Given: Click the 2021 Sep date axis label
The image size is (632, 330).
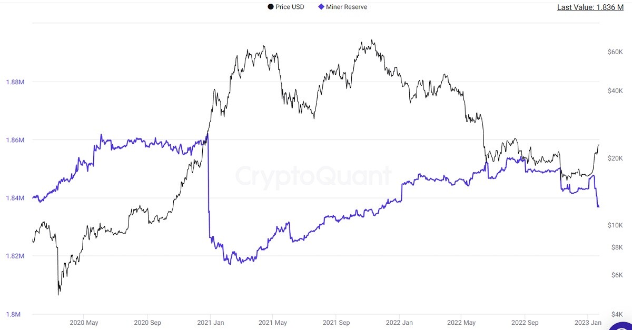Looking at the screenshot, I should click(x=336, y=322).
